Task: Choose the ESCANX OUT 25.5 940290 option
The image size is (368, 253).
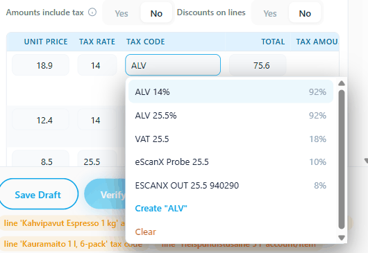Action: 231,185
